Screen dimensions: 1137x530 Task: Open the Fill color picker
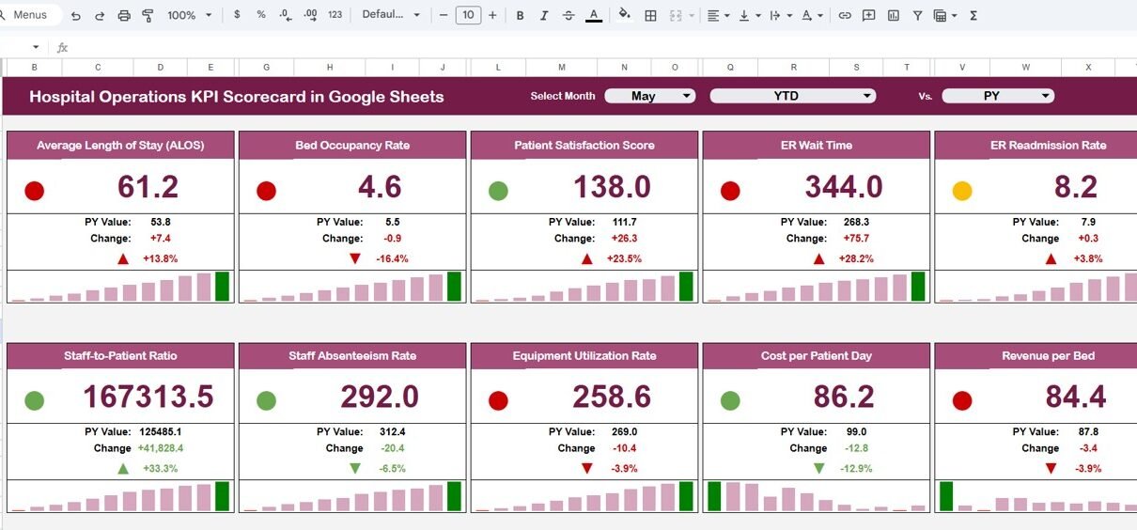[624, 15]
